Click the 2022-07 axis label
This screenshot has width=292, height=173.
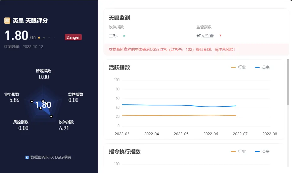(x=240, y=134)
